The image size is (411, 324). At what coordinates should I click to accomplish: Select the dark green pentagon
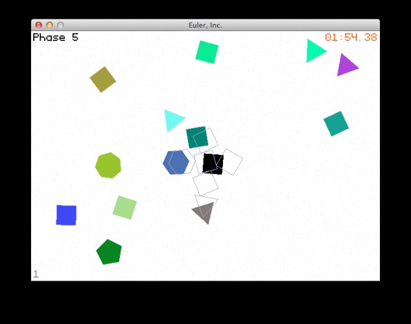click(x=109, y=252)
